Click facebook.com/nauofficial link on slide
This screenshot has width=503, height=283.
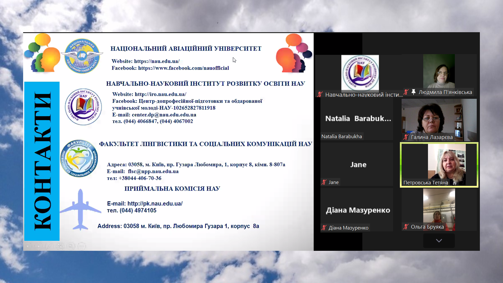click(x=183, y=68)
